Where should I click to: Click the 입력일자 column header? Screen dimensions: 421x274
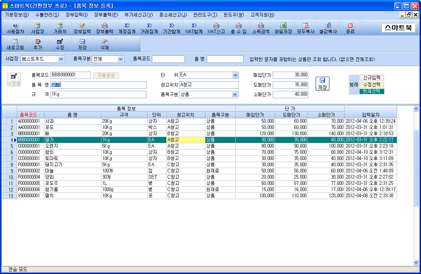[371, 115]
